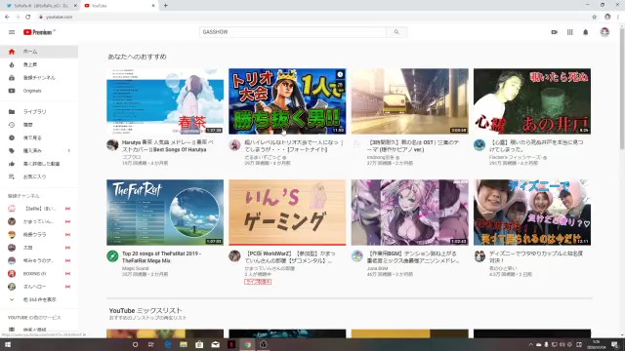
Task: Open Task View in the taskbar
Action: (151, 344)
